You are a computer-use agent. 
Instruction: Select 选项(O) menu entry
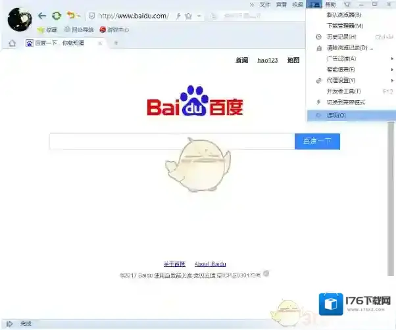click(x=351, y=115)
